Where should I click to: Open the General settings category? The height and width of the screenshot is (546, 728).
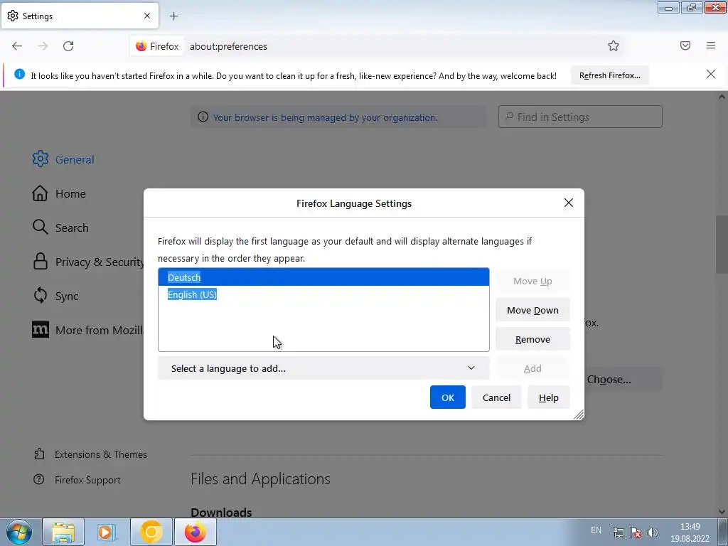click(x=63, y=159)
